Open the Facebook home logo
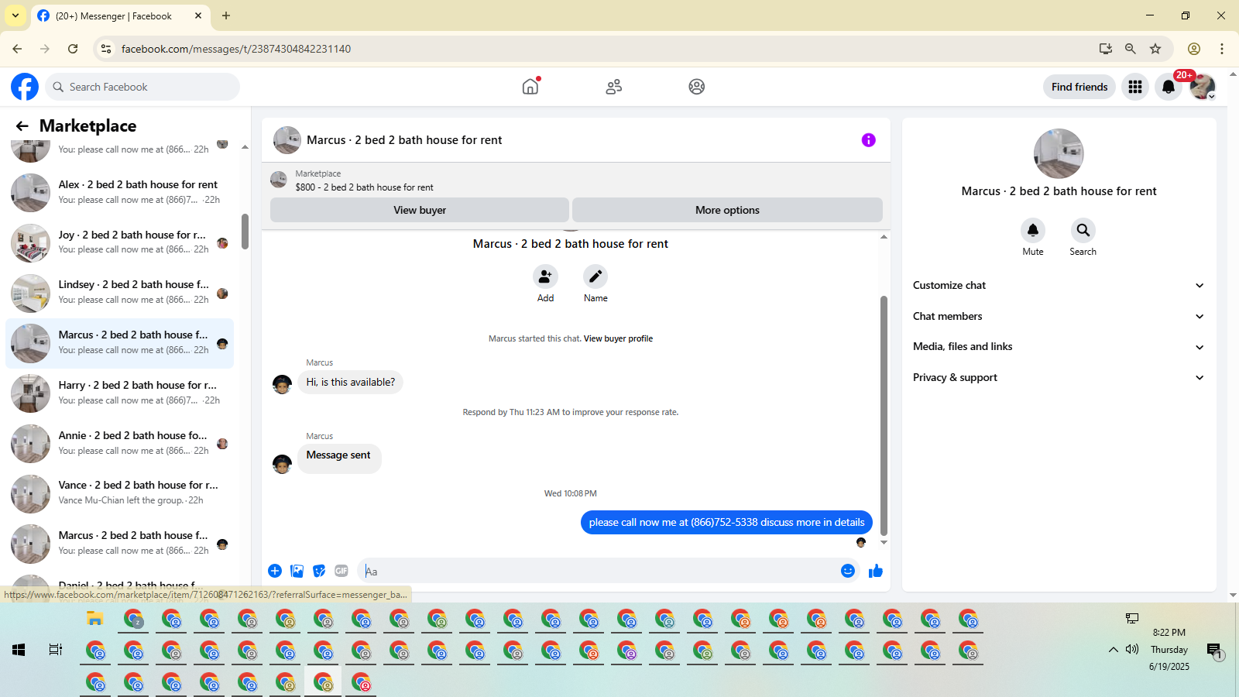Image resolution: width=1239 pixels, height=697 pixels. (x=25, y=87)
